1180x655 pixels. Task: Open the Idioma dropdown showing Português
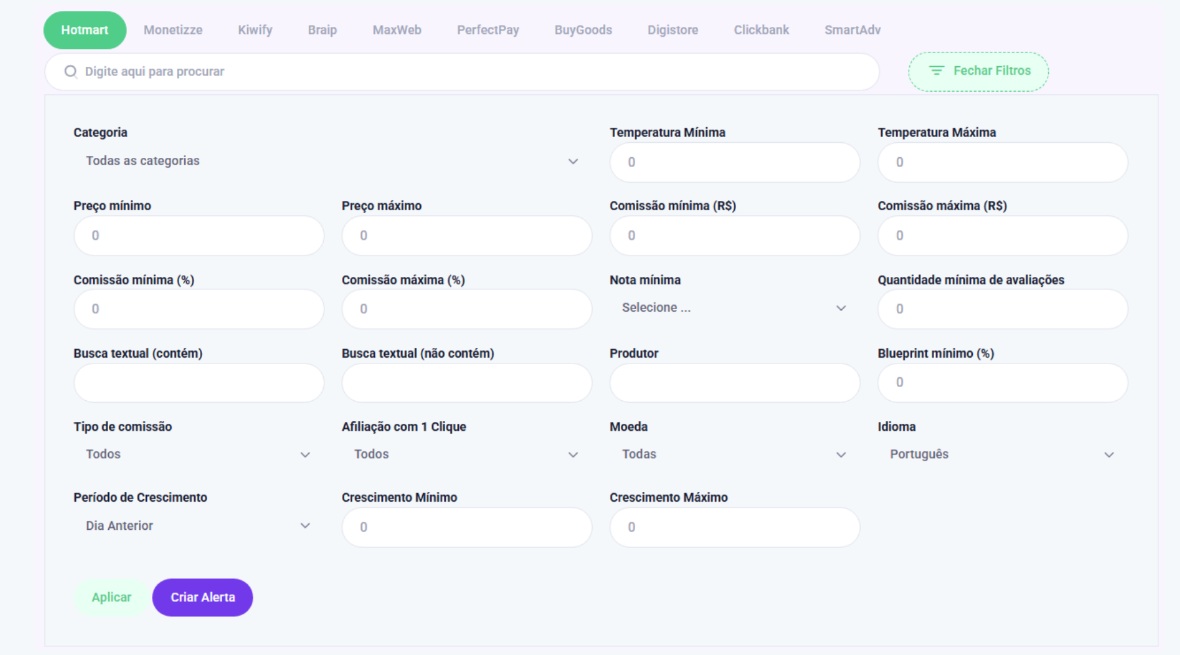pos(1002,455)
